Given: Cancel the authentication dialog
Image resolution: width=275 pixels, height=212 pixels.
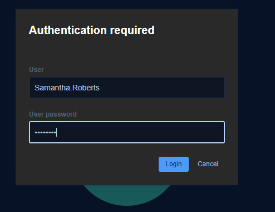Looking at the screenshot, I should click(x=208, y=164).
